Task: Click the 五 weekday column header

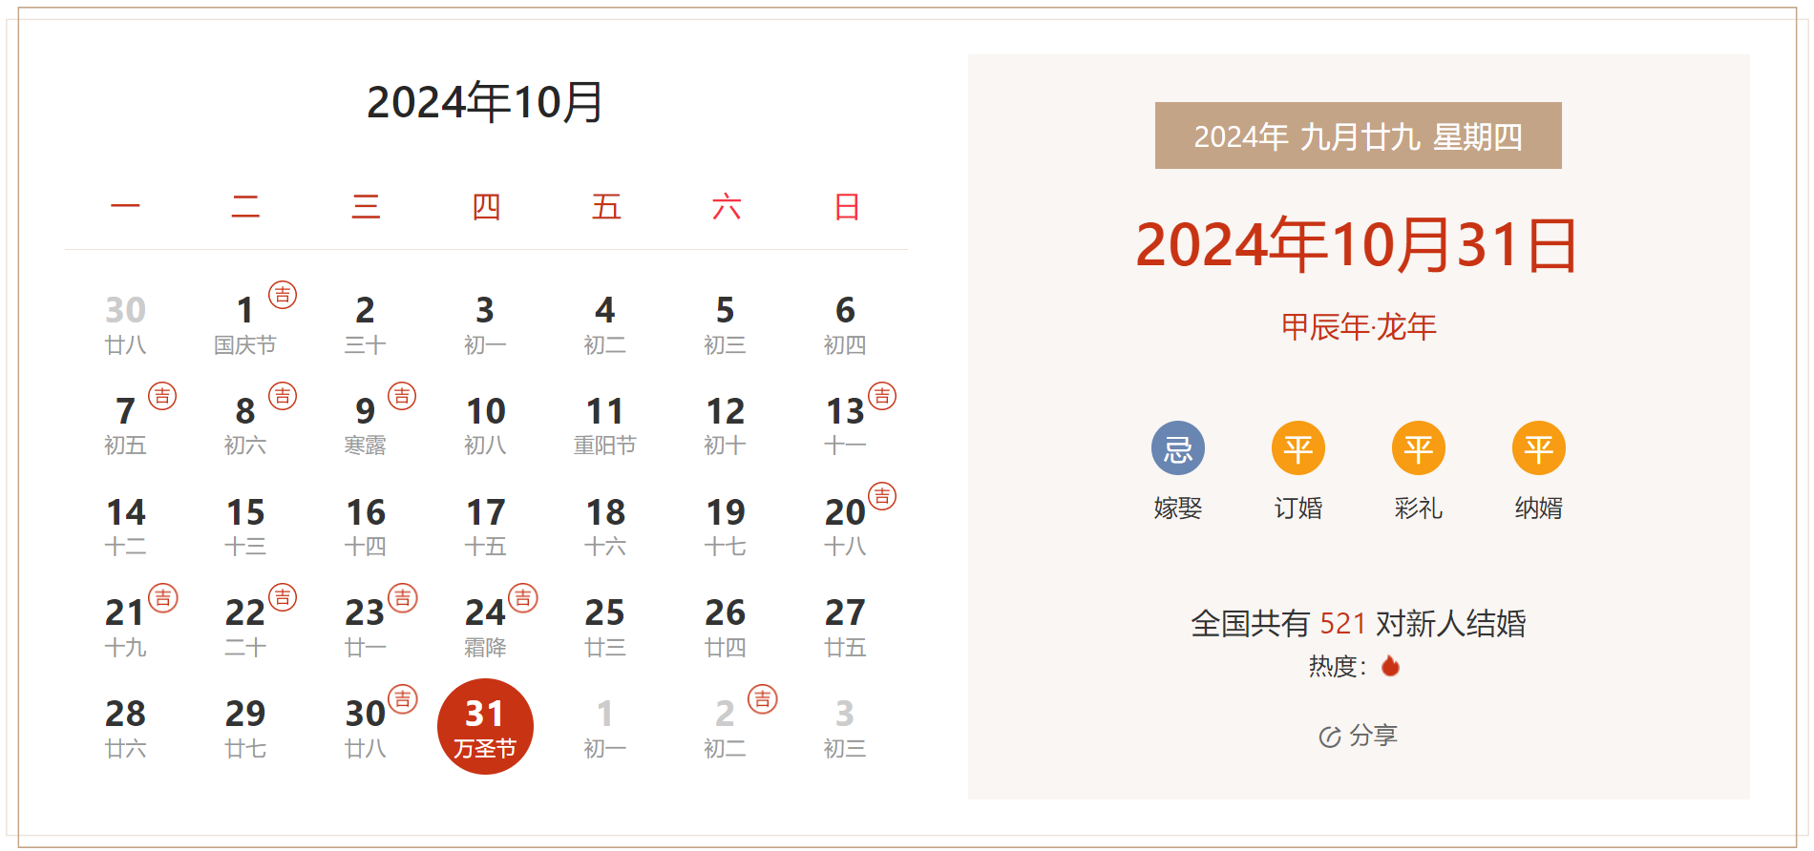Action: [606, 207]
